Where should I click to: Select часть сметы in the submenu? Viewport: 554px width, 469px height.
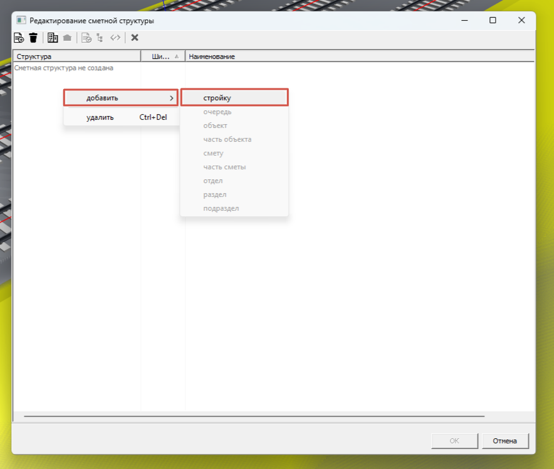[234, 167]
